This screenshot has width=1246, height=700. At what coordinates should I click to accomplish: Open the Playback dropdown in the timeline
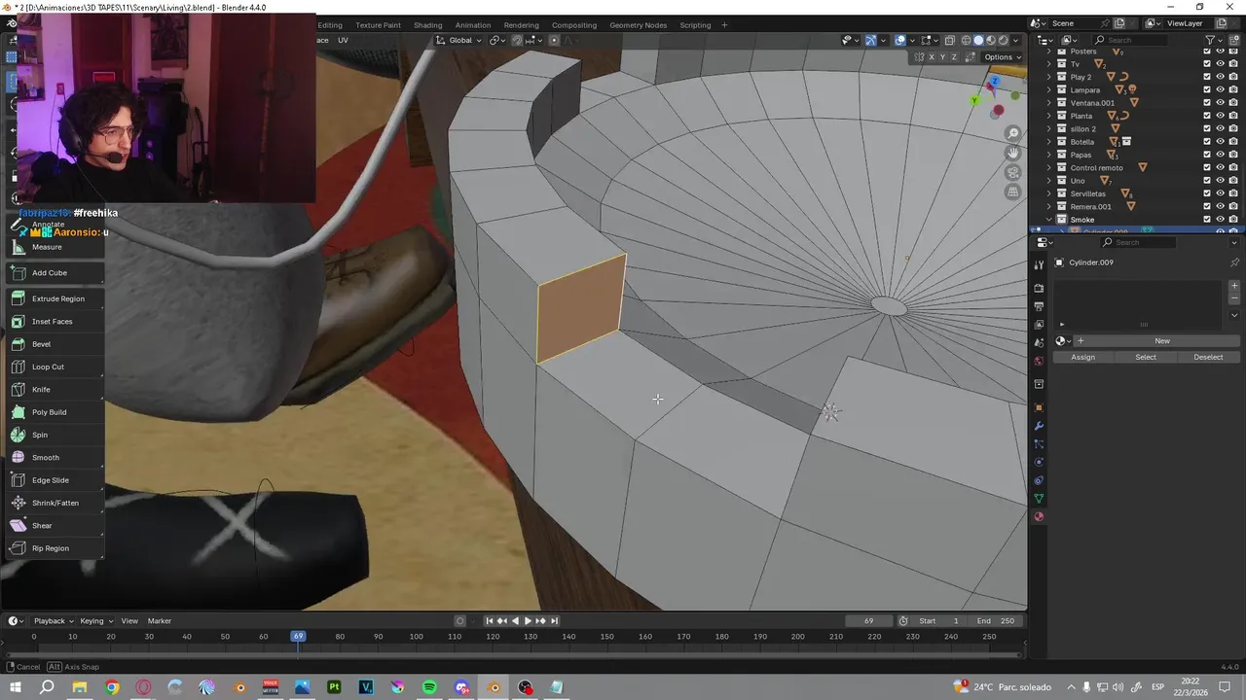pyautogui.click(x=53, y=620)
